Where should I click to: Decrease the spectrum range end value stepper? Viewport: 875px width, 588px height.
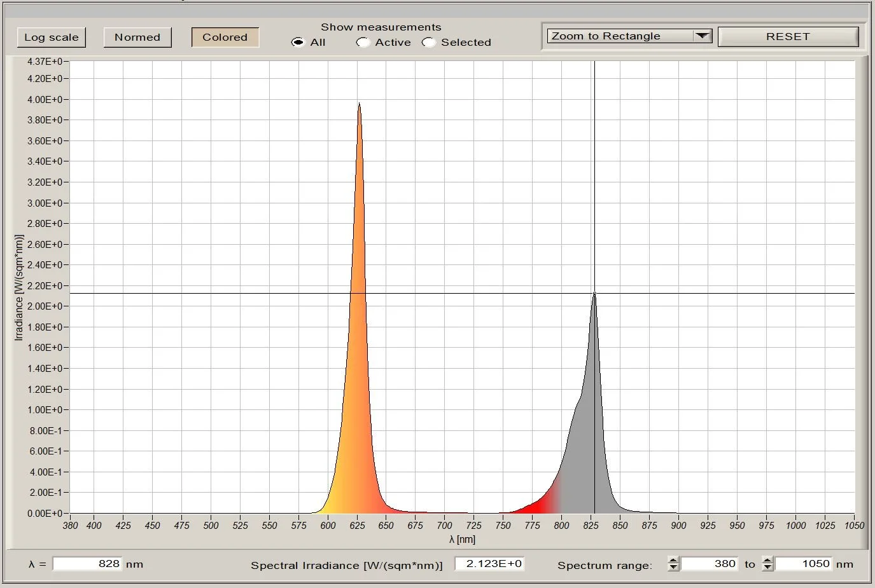pyautogui.click(x=767, y=568)
